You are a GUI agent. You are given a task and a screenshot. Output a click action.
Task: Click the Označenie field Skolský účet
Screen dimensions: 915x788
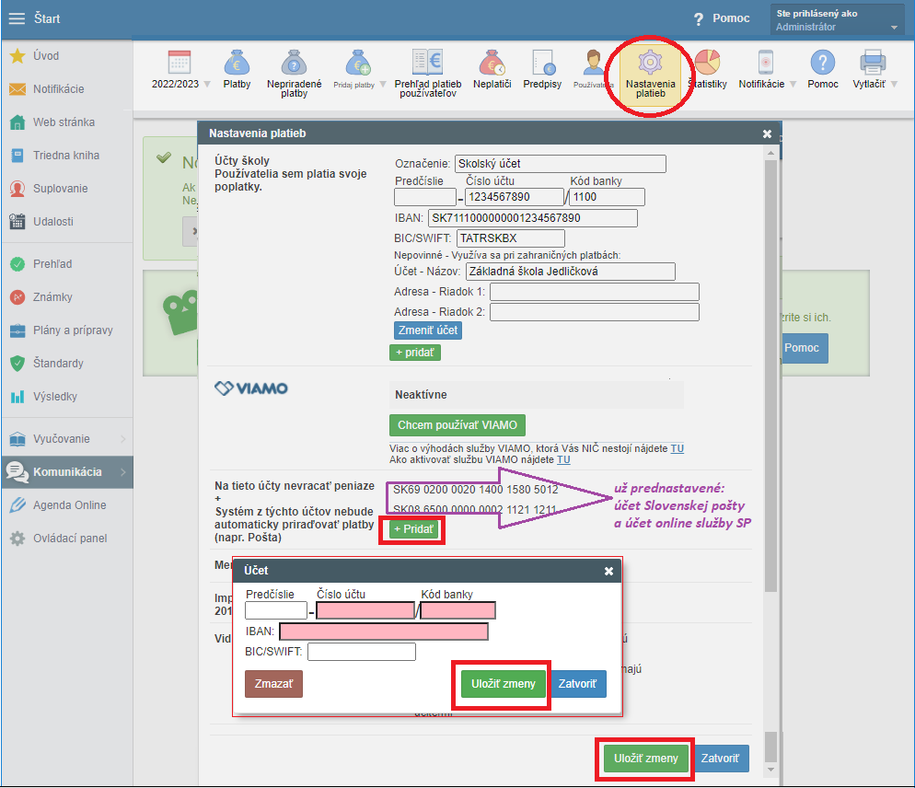(561, 164)
